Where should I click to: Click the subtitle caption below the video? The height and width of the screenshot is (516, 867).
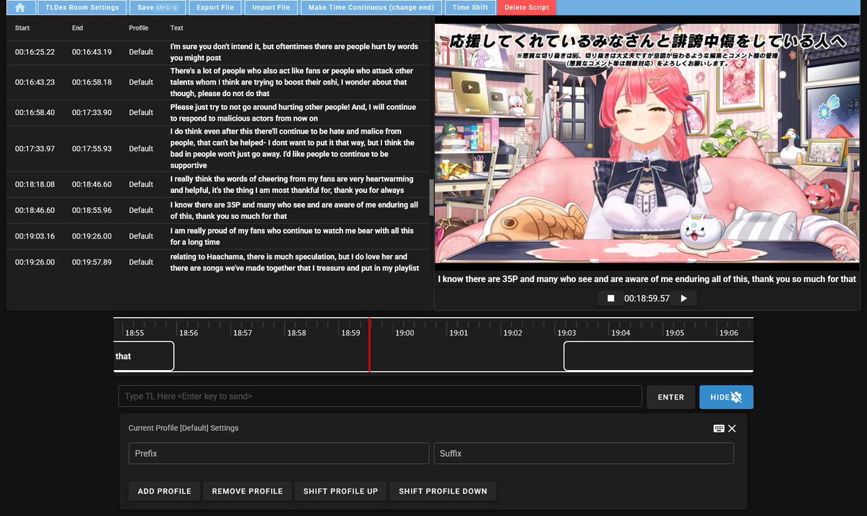pyautogui.click(x=647, y=279)
